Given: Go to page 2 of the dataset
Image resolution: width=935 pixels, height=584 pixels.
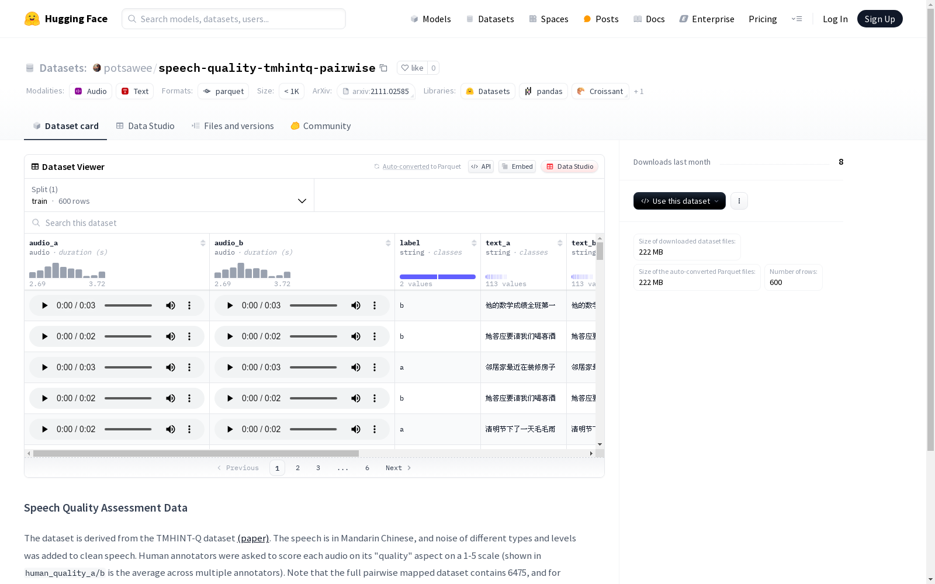Looking at the screenshot, I should (297, 468).
